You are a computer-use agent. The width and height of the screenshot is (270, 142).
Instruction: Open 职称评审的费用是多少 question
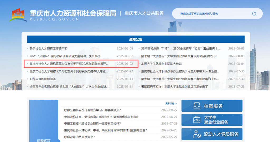tap(79, 137)
